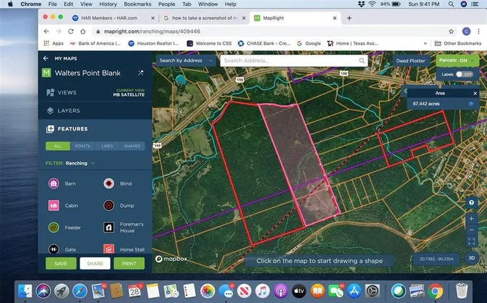
Task: Switch to the Points tab
Action: [82, 146]
